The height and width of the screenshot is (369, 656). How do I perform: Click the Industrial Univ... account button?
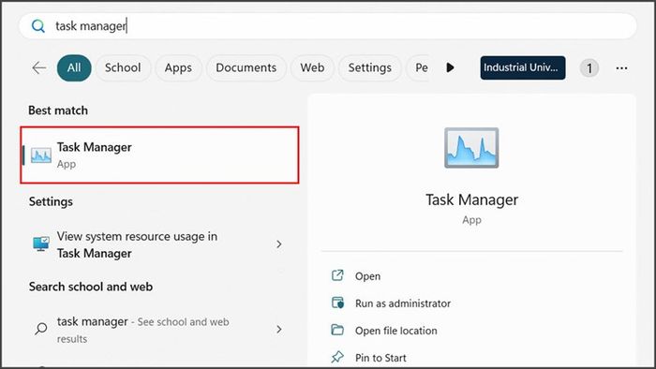point(523,67)
